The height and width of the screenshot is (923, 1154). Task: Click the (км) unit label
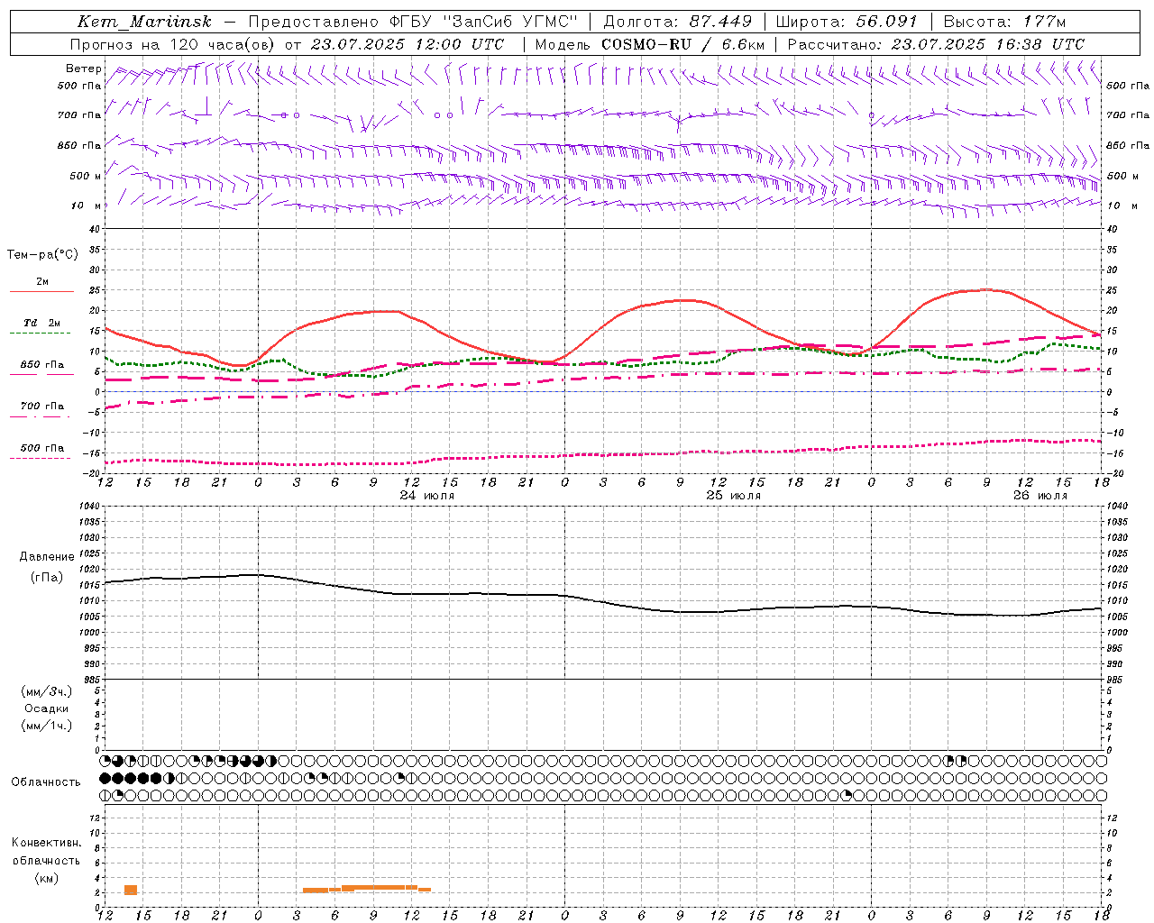pyautogui.click(x=46, y=878)
